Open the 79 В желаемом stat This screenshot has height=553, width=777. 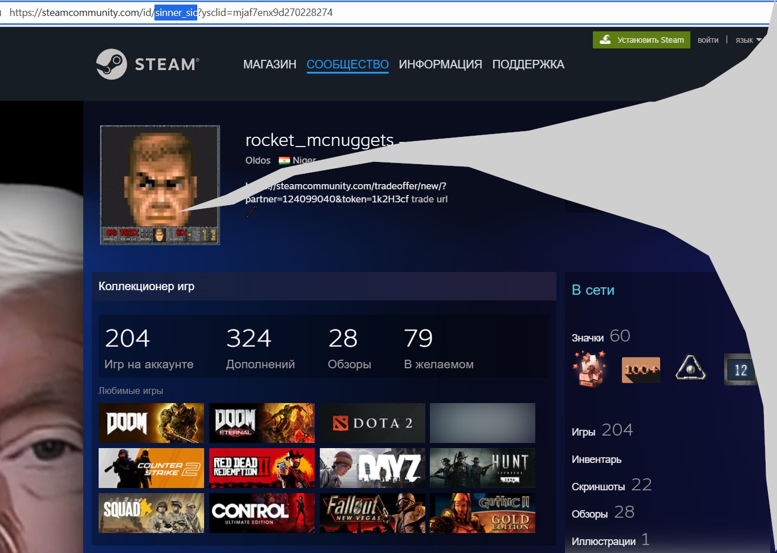(439, 348)
